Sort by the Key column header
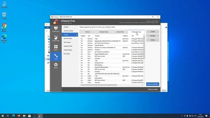Screen dimensions: 210x118 tap(90, 36)
